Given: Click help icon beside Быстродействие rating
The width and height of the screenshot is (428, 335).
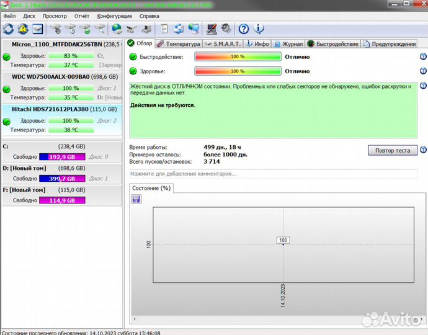Looking at the screenshot, I should (423, 56).
